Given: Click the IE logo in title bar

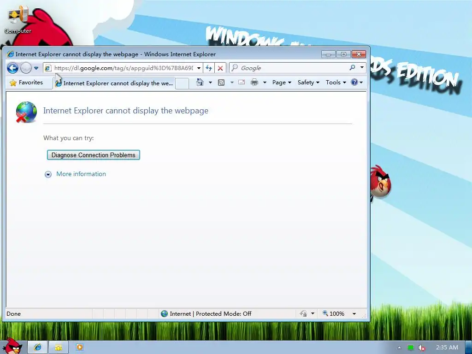Looking at the screenshot, I should click(x=11, y=54).
